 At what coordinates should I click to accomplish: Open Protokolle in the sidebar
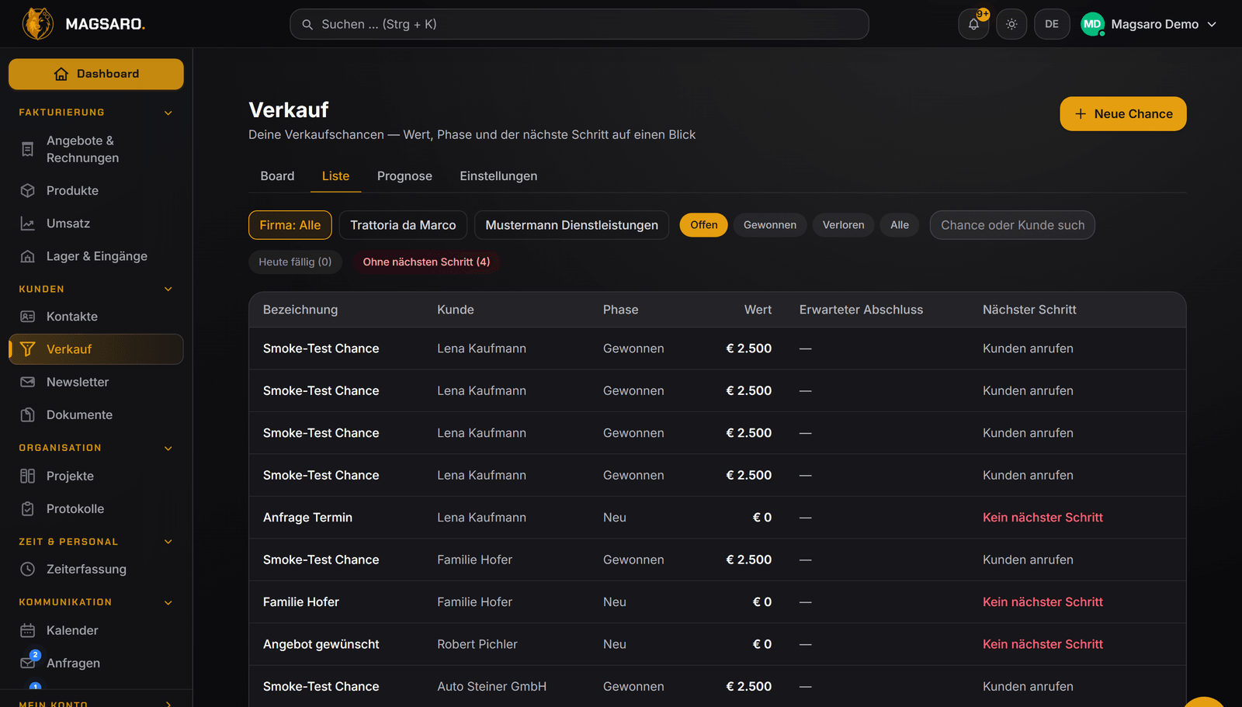coord(96,509)
